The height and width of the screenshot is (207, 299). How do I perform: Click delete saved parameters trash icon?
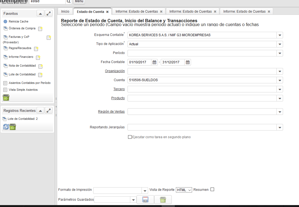pos(163,200)
